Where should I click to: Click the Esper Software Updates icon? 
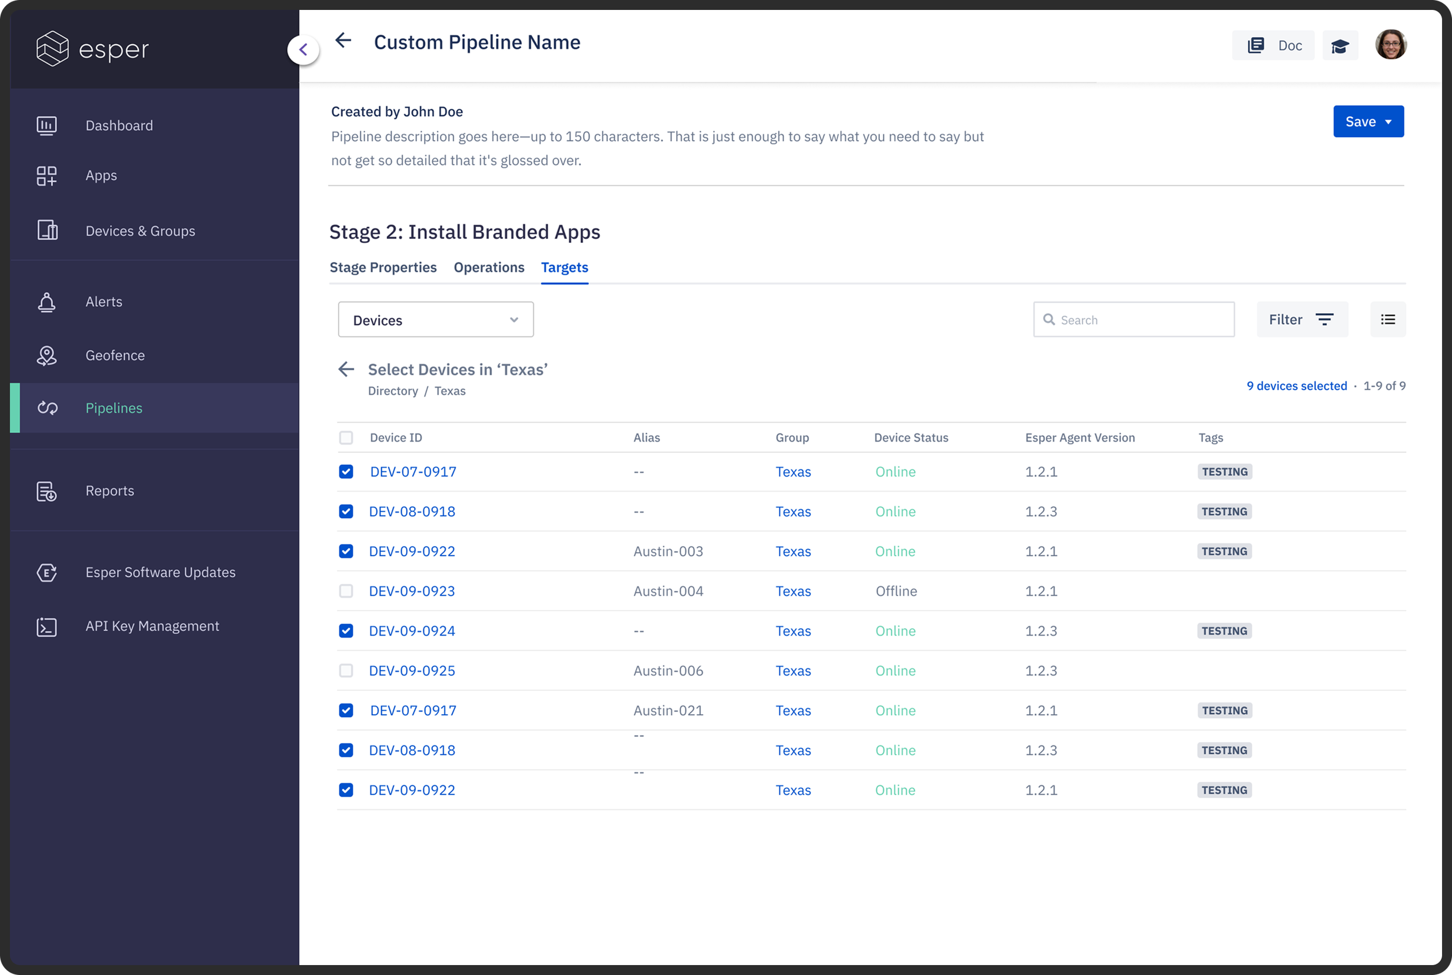pos(46,573)
